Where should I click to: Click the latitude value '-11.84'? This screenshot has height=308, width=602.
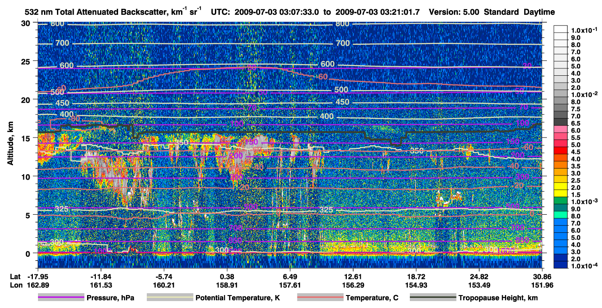pos(100,276)
